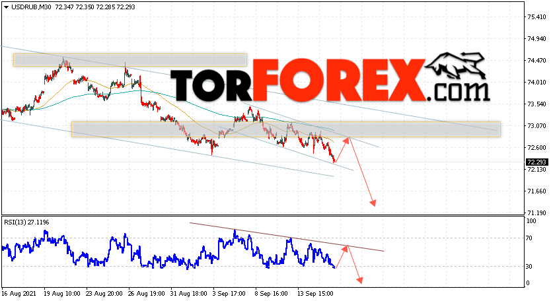
Task: Click the 72.600 price axis label
Action: coord(537,147)
